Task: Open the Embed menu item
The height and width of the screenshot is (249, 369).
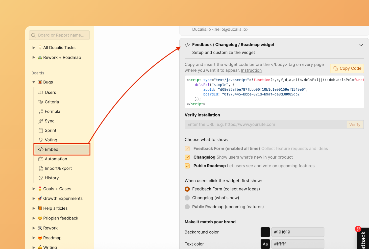Action: (52, 150)
